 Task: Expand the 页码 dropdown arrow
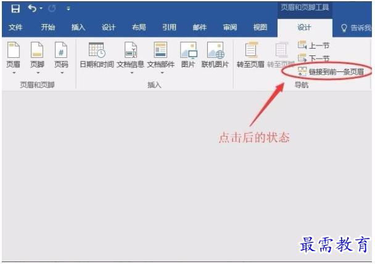point(62,73)
